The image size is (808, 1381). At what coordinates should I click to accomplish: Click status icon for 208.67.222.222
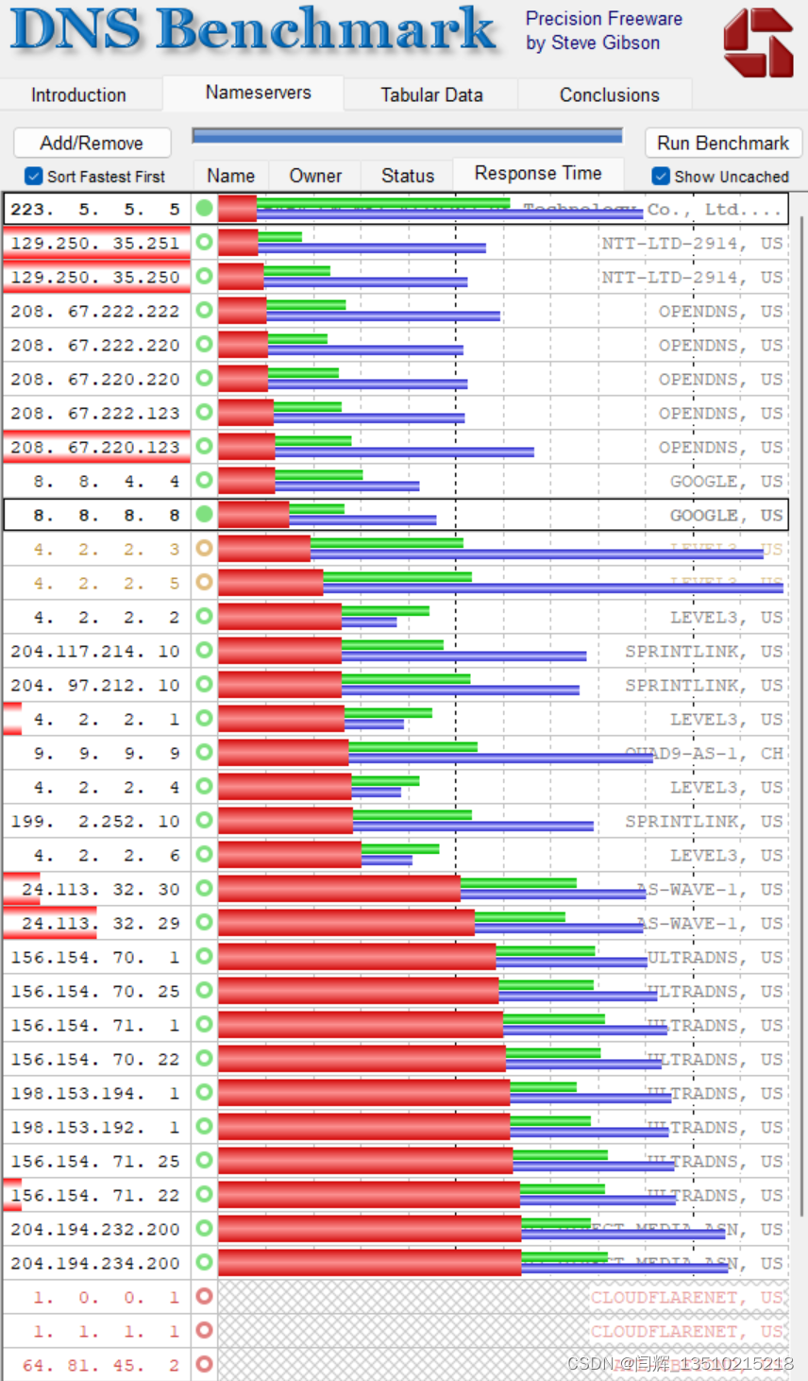coord(204,310)
